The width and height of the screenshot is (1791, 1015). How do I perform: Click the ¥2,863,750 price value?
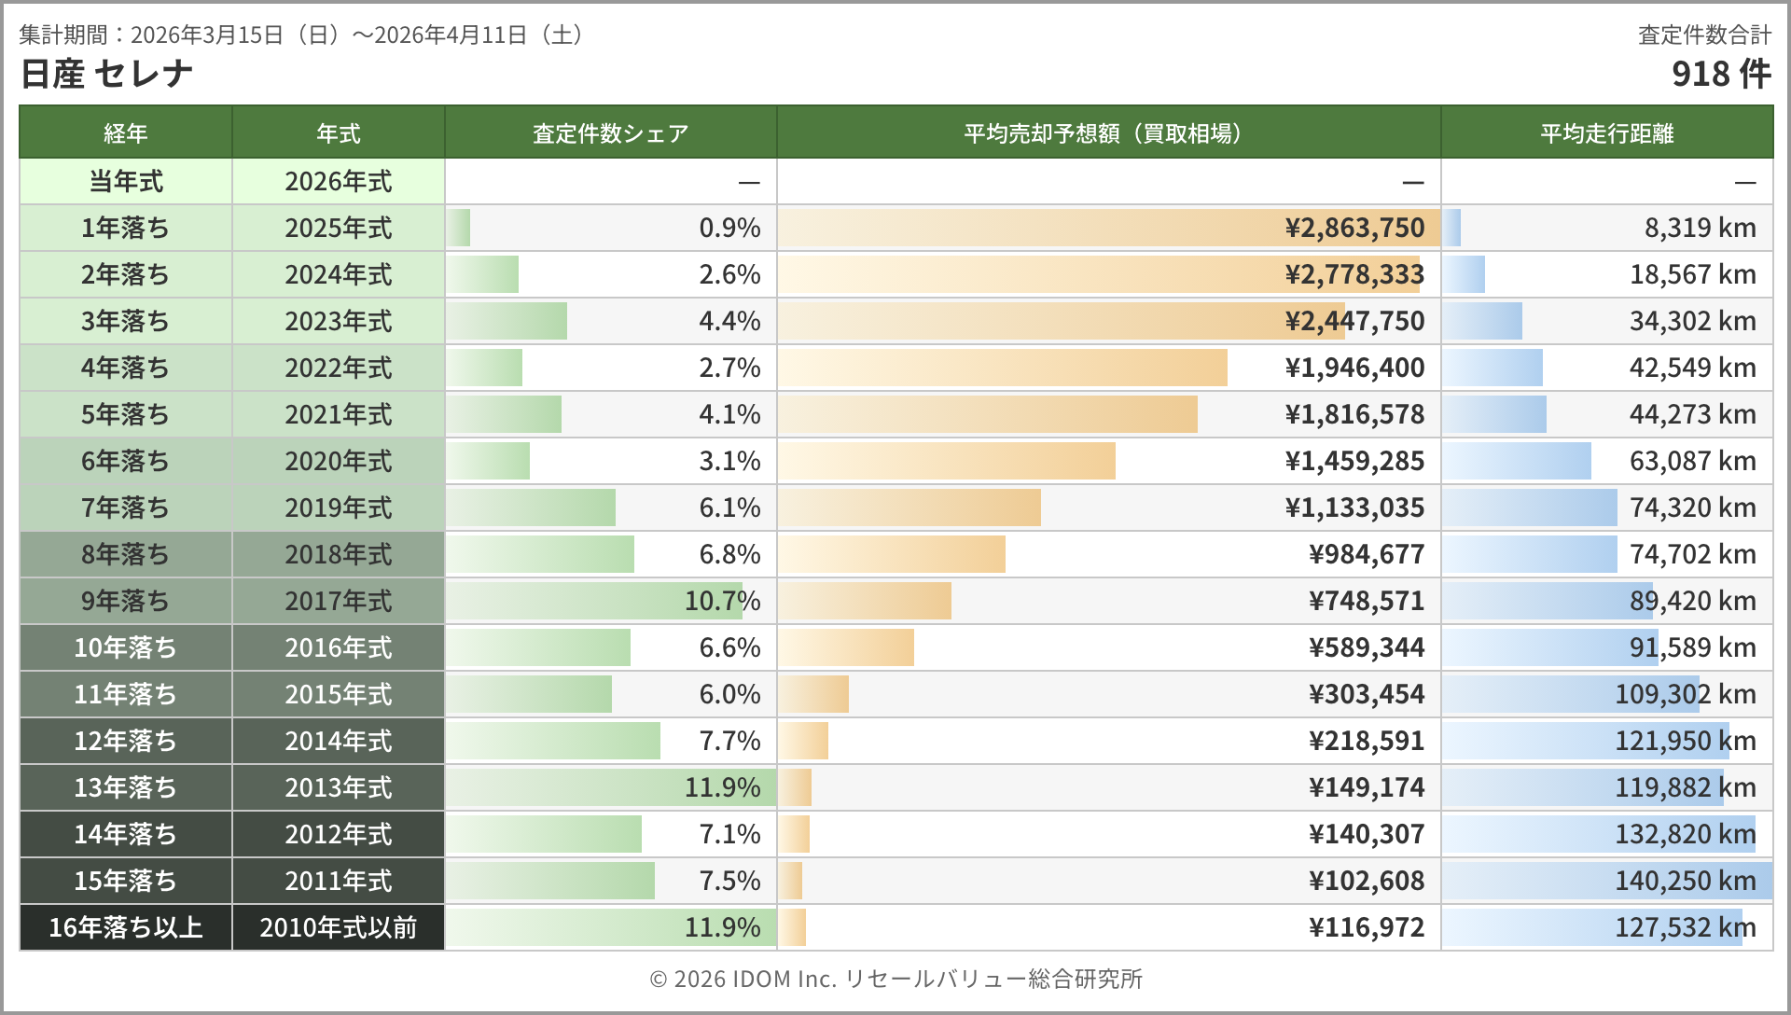click(x=1354, y=228)
